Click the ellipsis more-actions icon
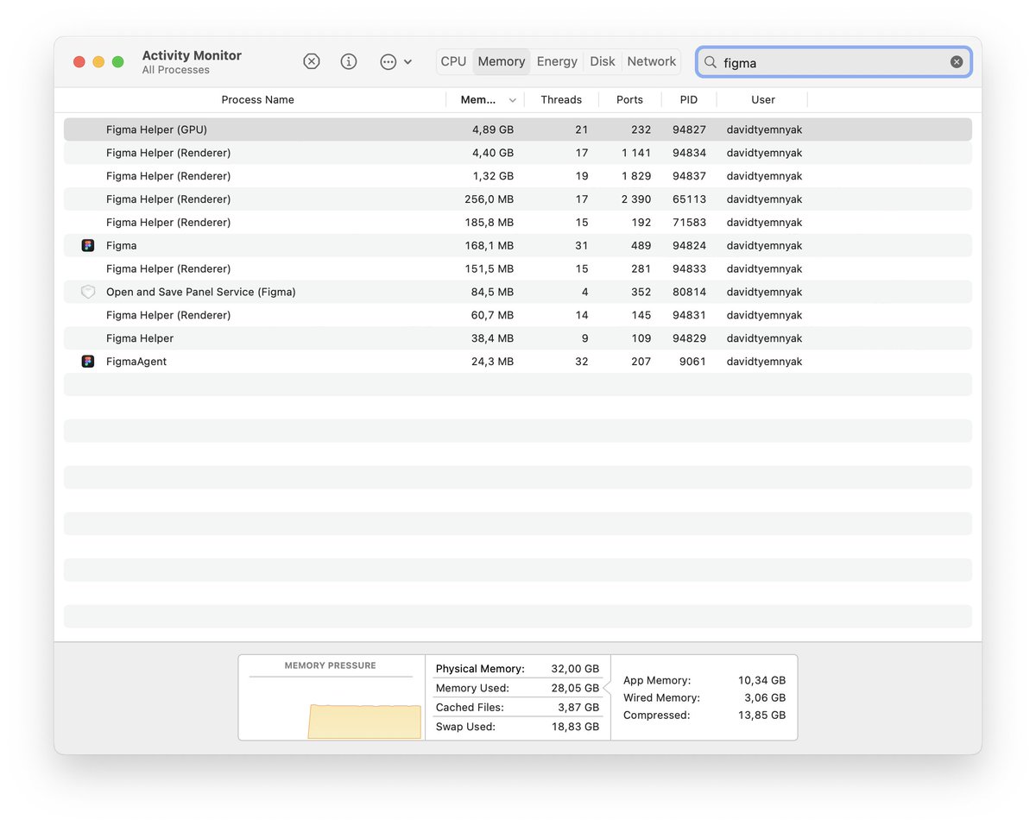 pos(388,61)
